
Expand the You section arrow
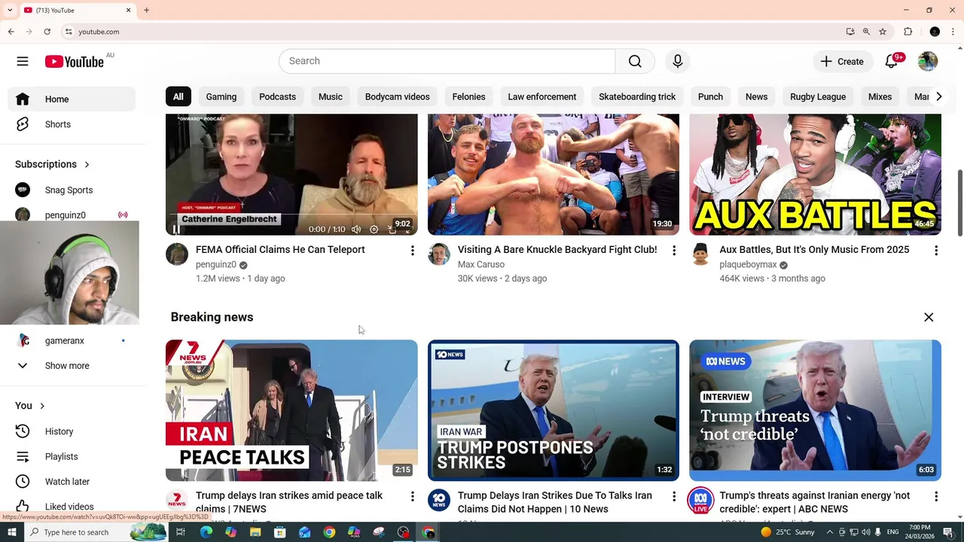coord(42,406)
